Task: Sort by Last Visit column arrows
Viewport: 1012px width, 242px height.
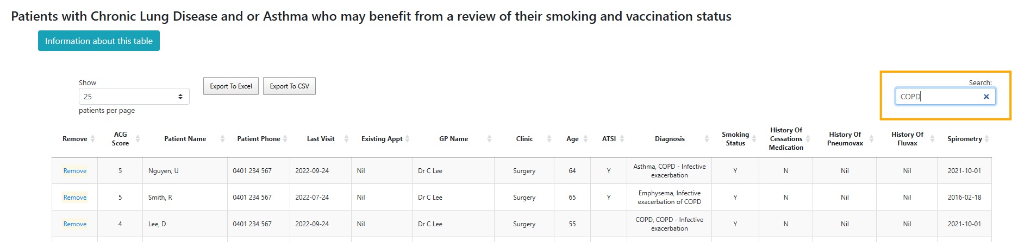Action: (346, 139)
